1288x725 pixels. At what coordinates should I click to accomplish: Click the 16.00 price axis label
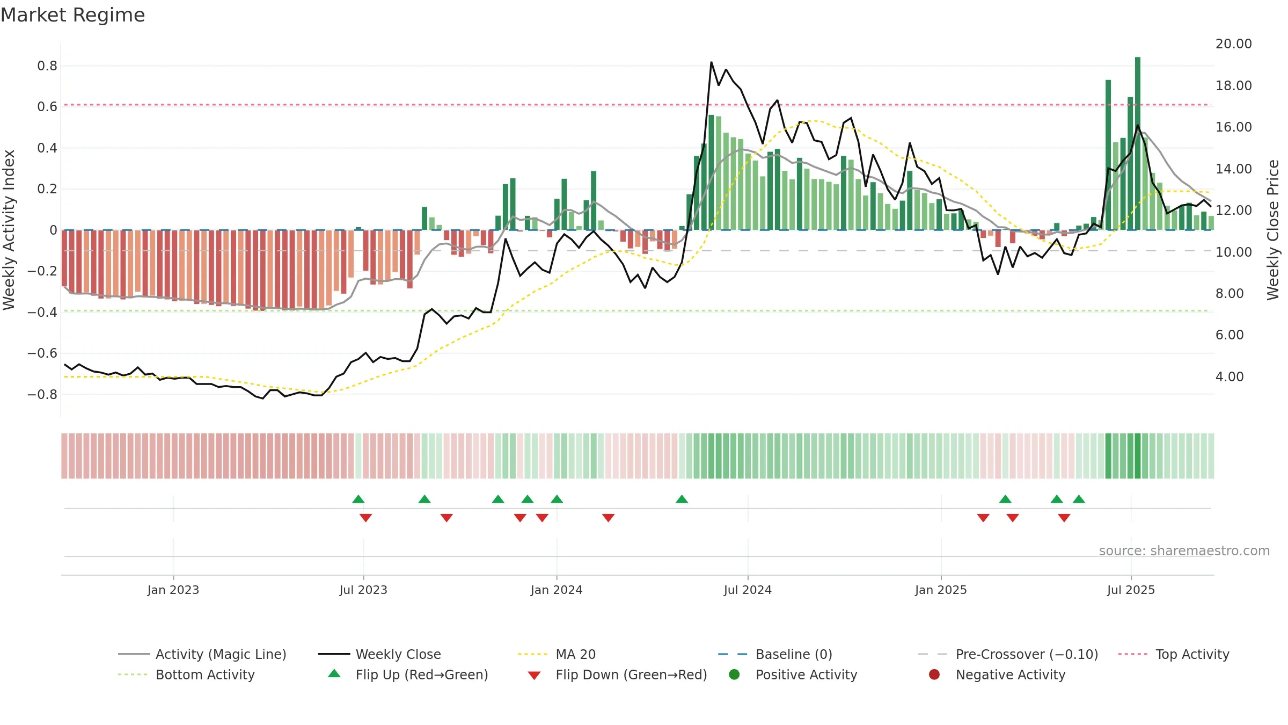[1233, 127]
